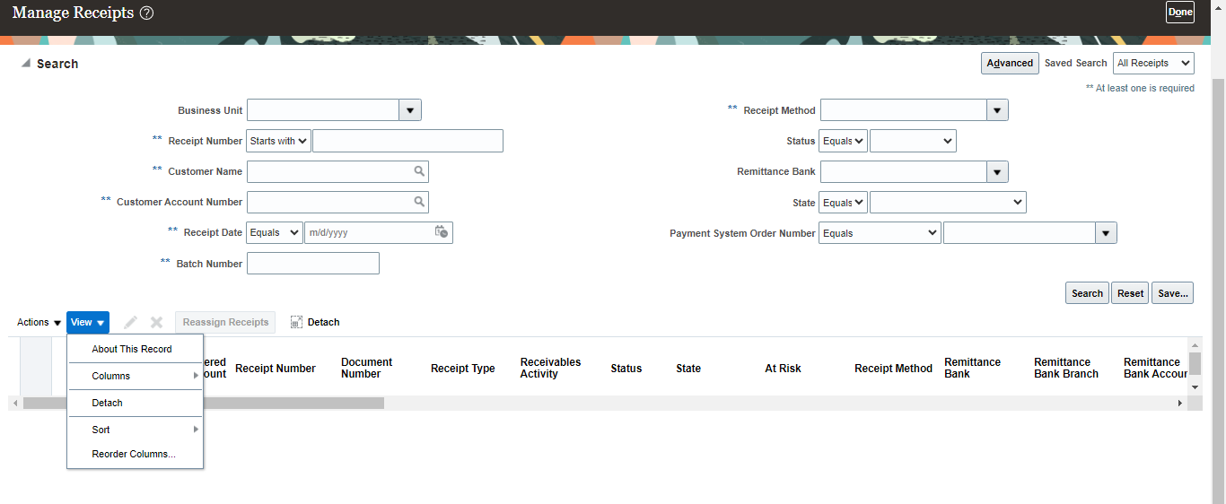Click the Search button
This screenshot has width=1226, height=504.
1087,293
